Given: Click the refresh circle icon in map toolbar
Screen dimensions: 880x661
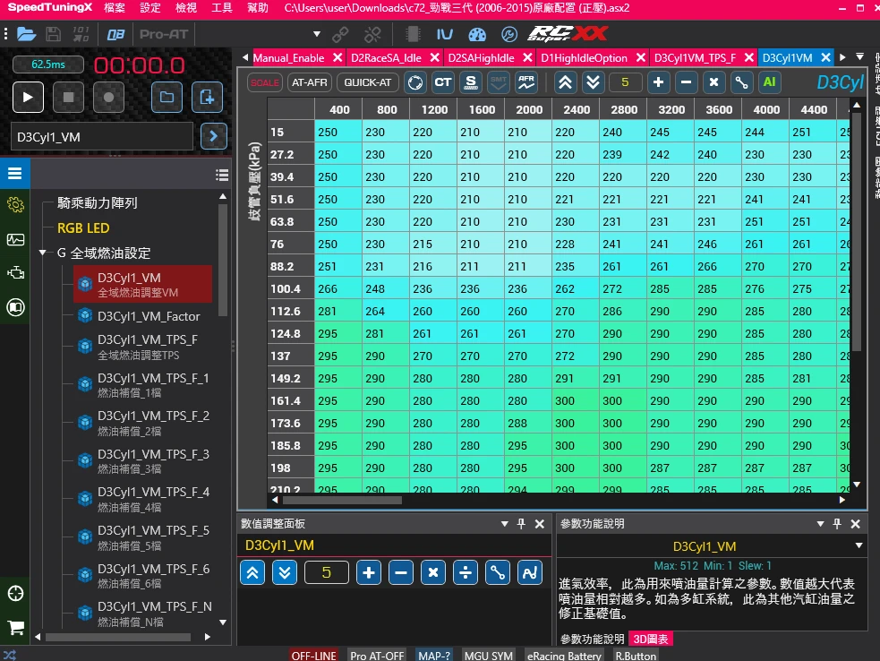Looking at the screenshot, I should pyautogui.click(x=414, y=82).
